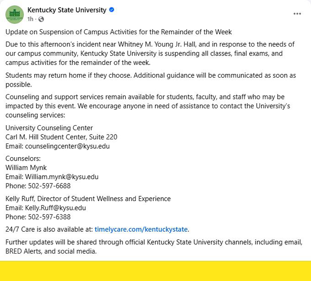Click the Kentucky State University profile avatar
This screenshot has height=281, width=311.
pos(14,14)
